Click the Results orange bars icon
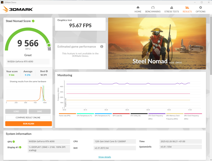This screenshot has width=212, height=161. [187, 8]
